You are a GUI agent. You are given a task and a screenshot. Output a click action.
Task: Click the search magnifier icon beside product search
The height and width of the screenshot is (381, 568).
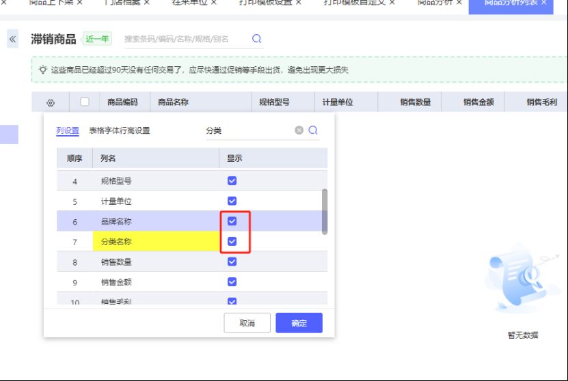[x=257, y=39]
